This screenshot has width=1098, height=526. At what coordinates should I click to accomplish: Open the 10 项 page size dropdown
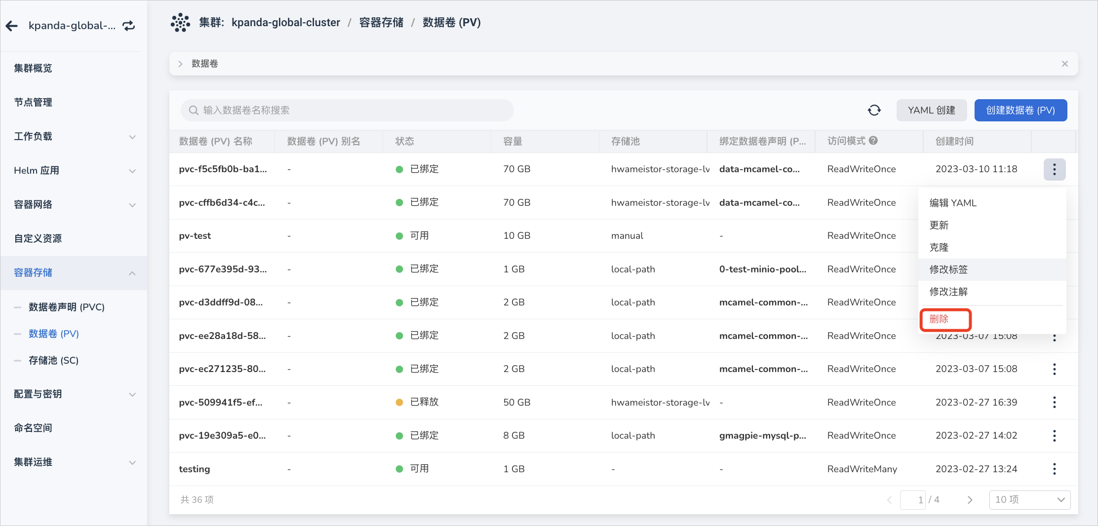(1030, 500)
